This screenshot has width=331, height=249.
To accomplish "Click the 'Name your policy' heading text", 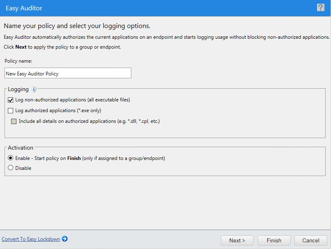I will tap(77, 26).
